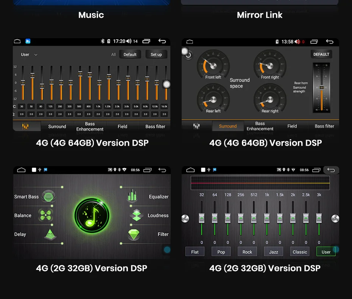
Task: Select the Flat preset
Action: click(x=195, y=252)
